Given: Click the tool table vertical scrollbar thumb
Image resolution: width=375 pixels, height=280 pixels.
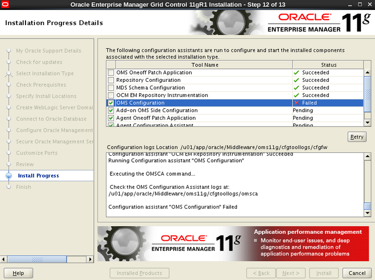Looking at the screenshot, I should (x=367, y=94).
